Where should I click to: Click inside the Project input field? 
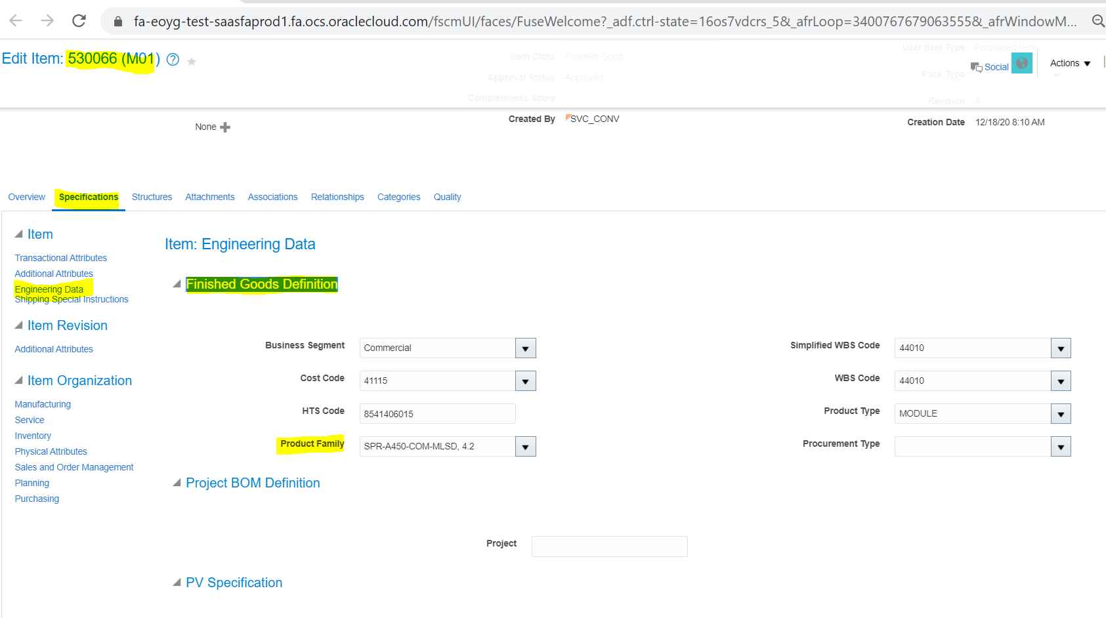click(608, 546)
